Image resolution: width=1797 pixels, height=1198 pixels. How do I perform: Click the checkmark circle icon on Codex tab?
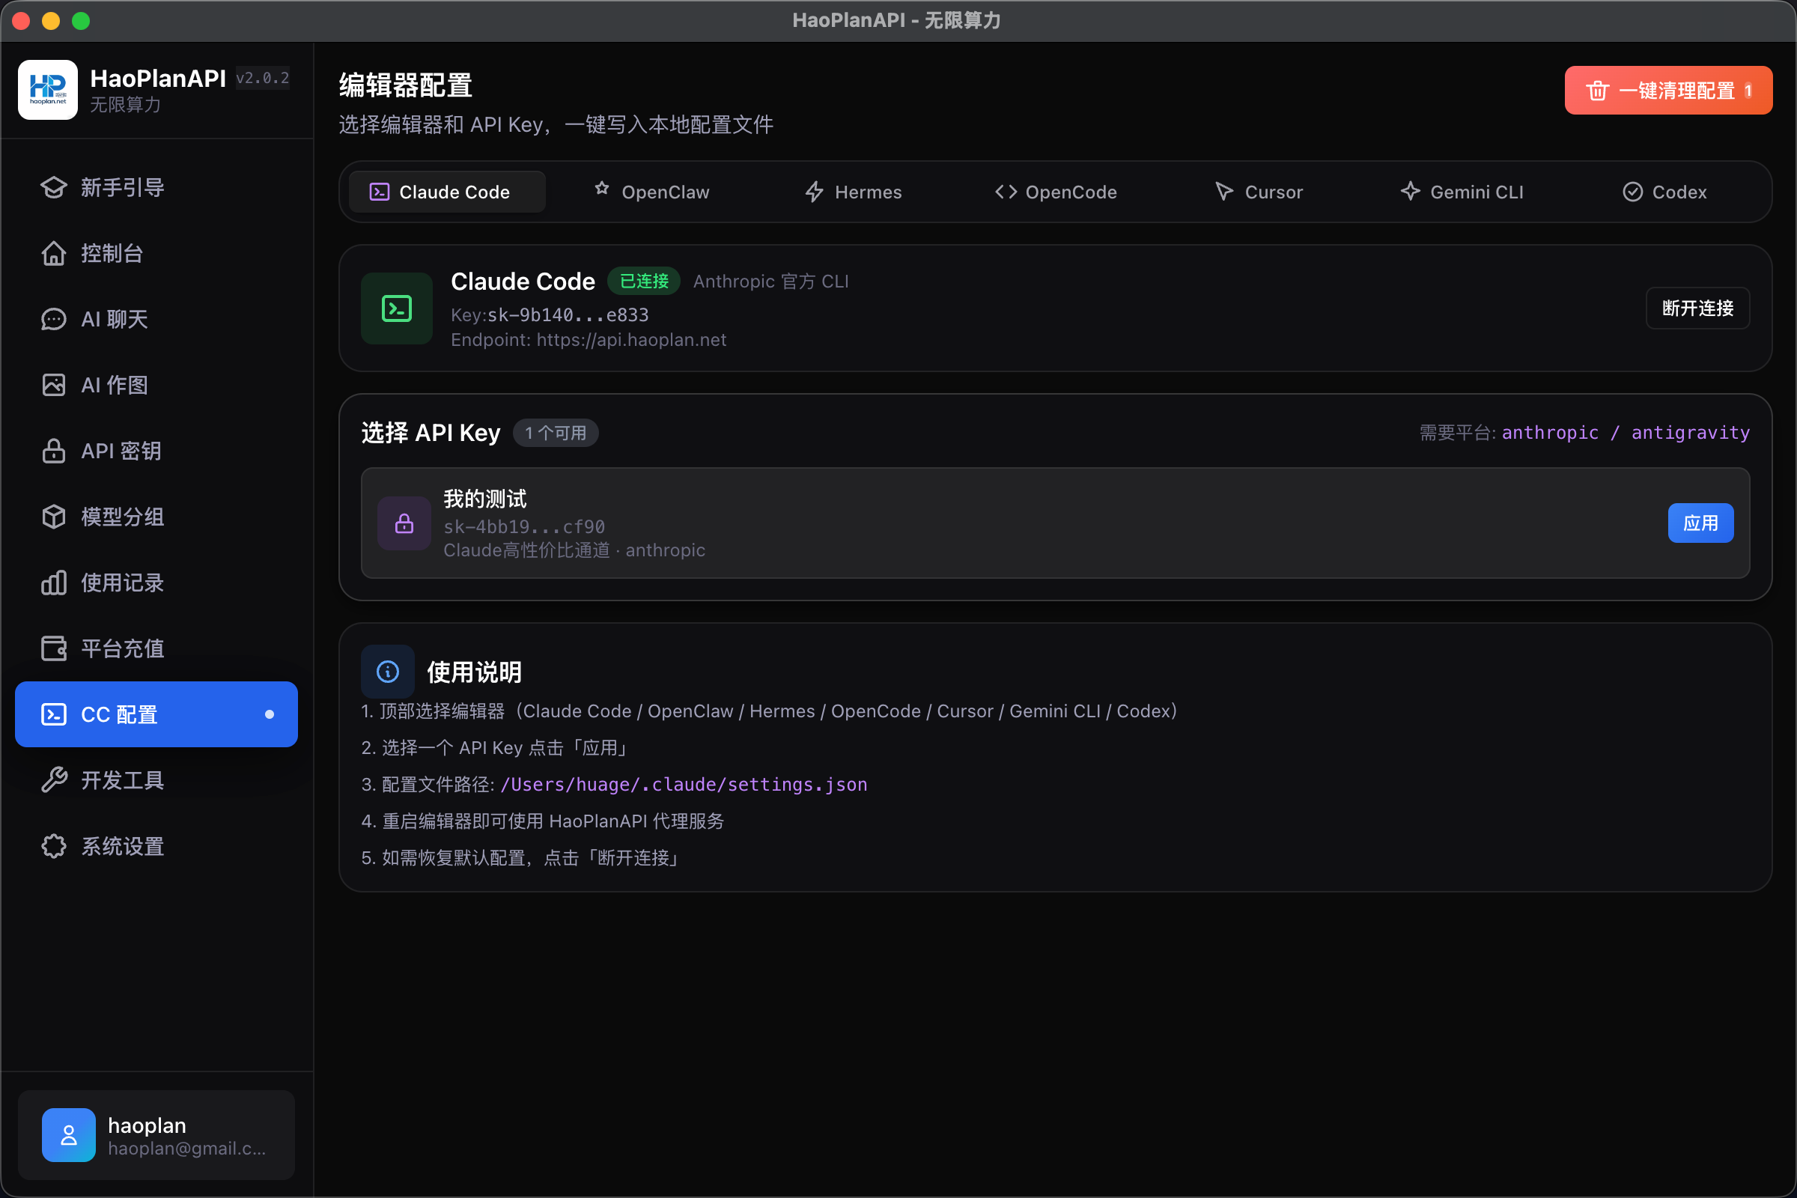tap(1633, 192)
